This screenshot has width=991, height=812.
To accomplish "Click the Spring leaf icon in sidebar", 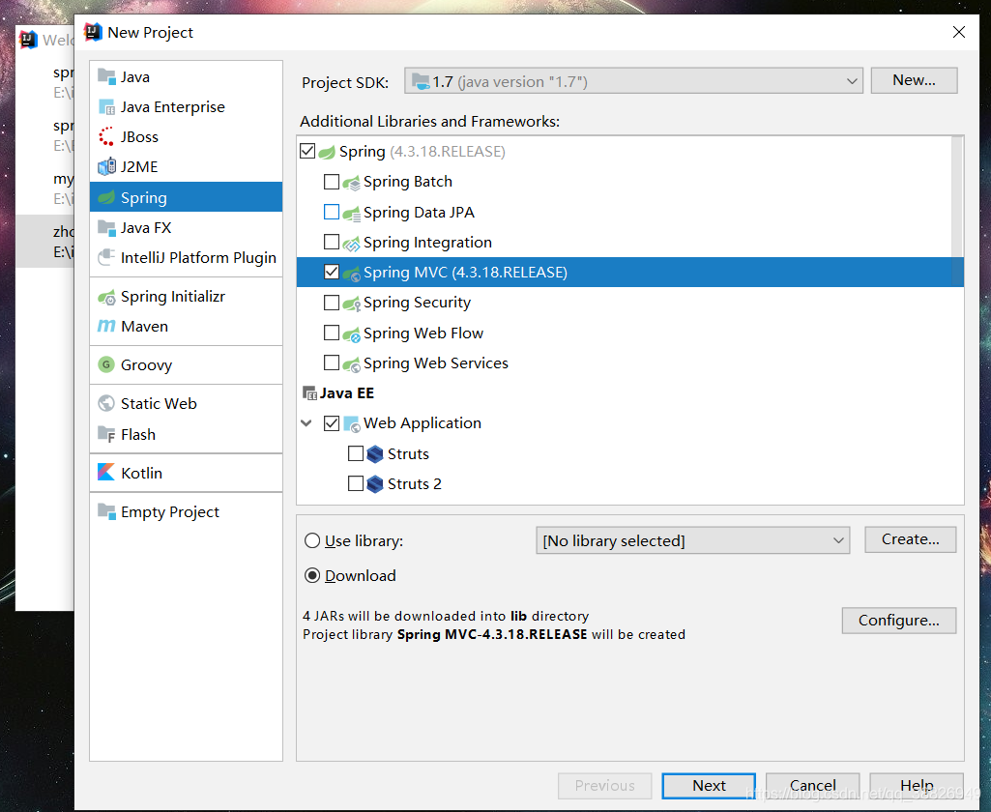I will tap(106, 198).
